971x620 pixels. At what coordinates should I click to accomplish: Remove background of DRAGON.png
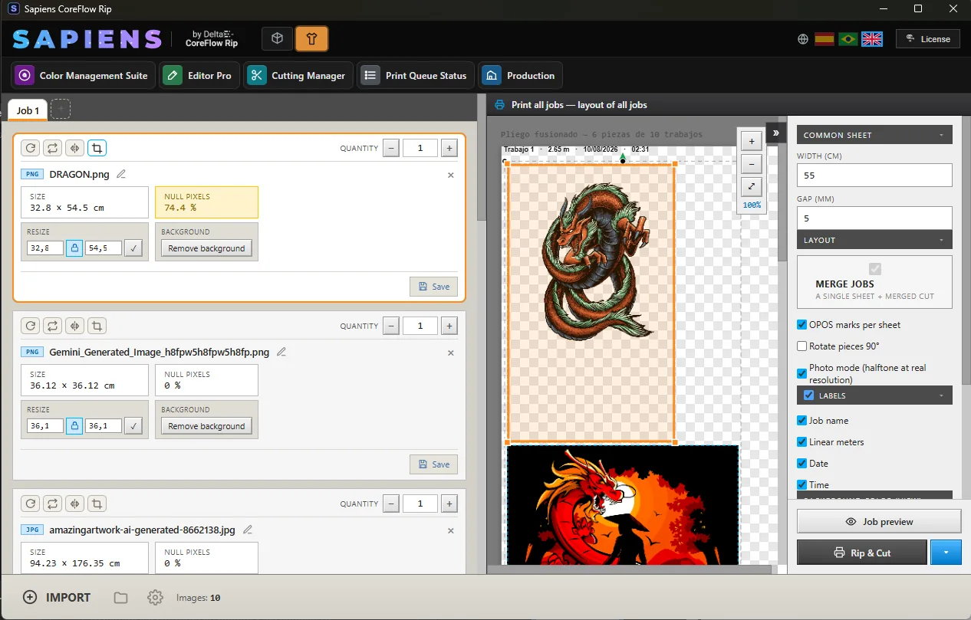[x=206, y=248]
